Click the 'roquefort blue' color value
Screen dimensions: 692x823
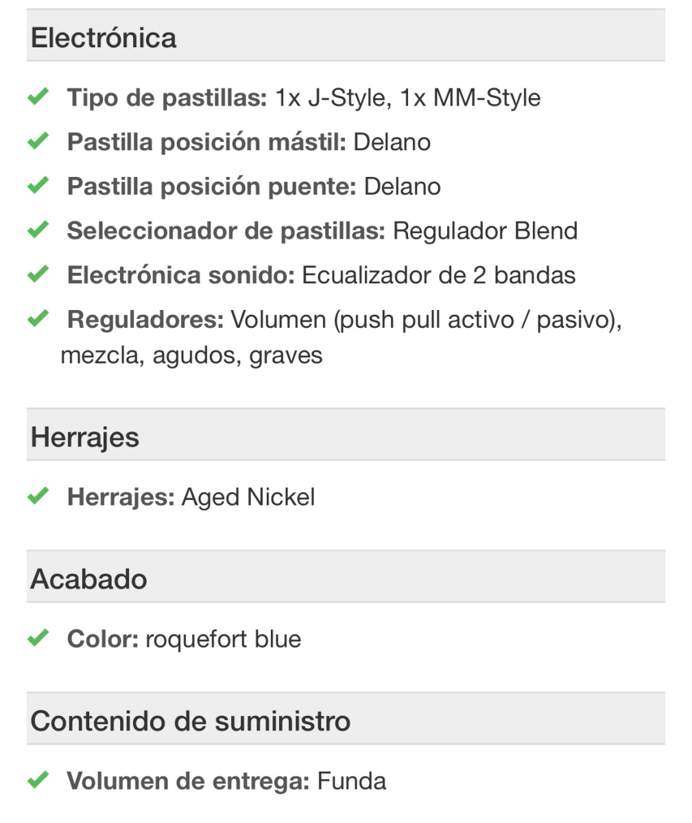[223, 639]
